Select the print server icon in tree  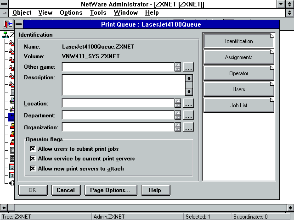(x=12, y=109)
